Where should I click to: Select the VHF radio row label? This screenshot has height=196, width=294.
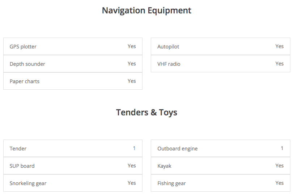[169, 64]
